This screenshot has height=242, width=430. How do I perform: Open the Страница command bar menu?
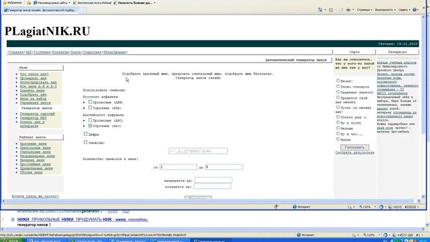point(364,9)
